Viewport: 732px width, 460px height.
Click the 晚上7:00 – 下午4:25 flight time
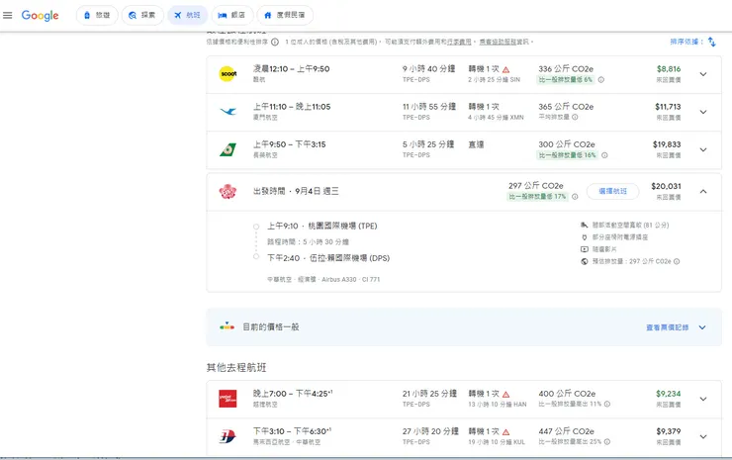293,394
